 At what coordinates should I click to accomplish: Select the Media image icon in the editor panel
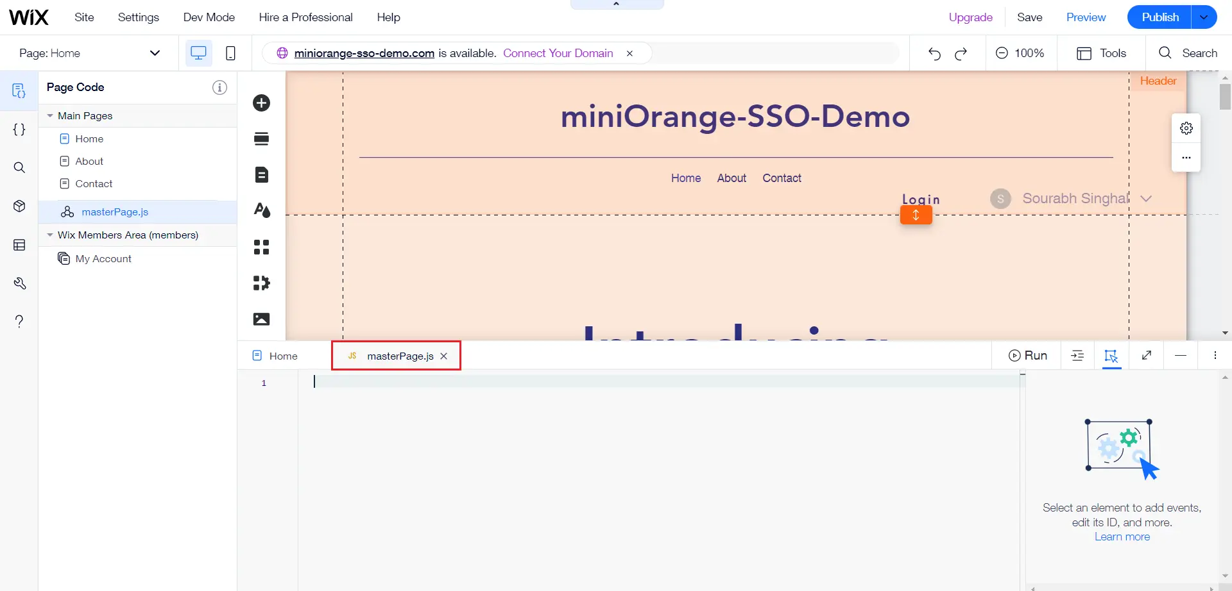click(x=262, y=319)
